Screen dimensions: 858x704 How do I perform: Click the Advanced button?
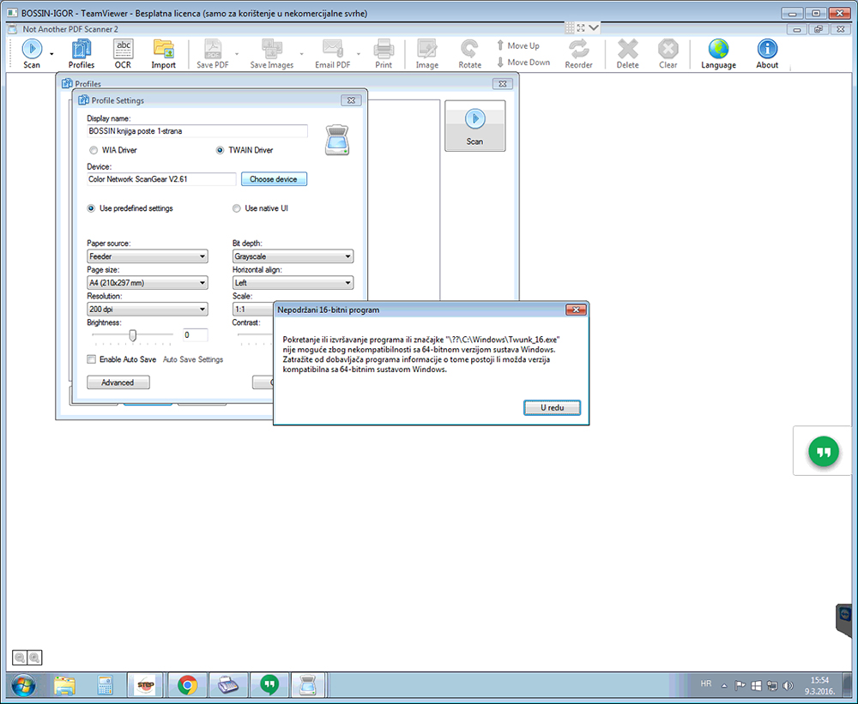118,382
